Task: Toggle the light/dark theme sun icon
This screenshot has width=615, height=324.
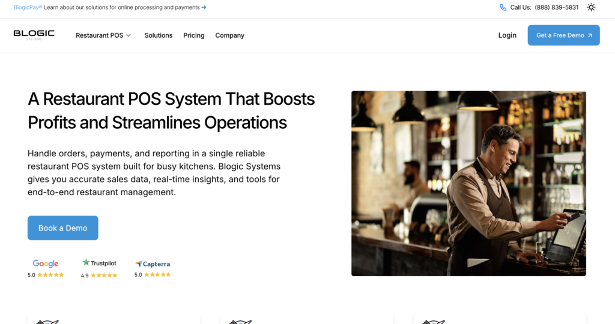Action: pyautogui.click(x=591, y=7)
